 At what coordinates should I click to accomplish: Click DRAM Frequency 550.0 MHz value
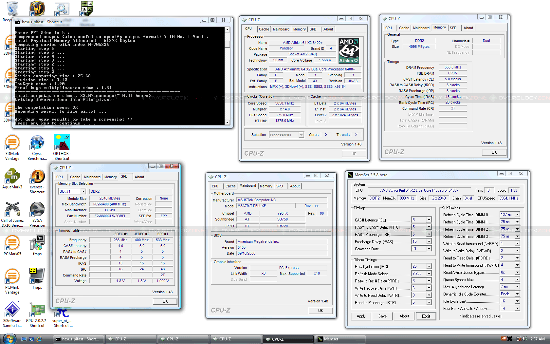point(453,67)
